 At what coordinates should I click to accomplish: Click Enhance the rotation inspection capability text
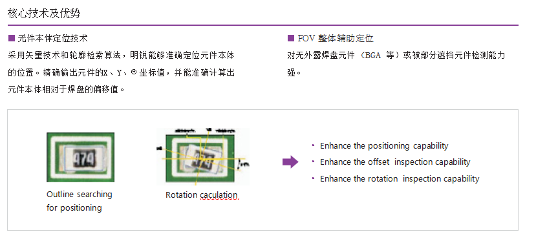(x=400, y=179)
